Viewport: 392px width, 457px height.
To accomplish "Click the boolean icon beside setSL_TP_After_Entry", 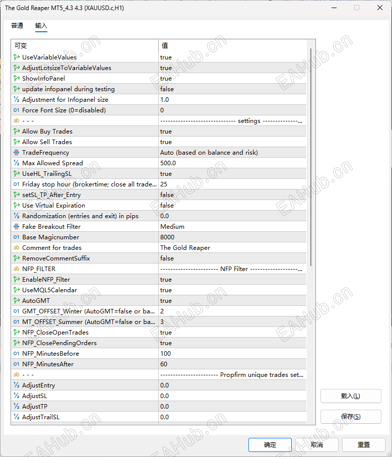I will click(x=16, y=195).
